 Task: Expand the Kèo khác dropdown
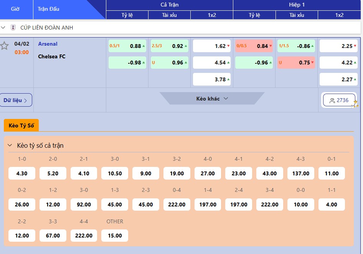(x=212, y=99)
